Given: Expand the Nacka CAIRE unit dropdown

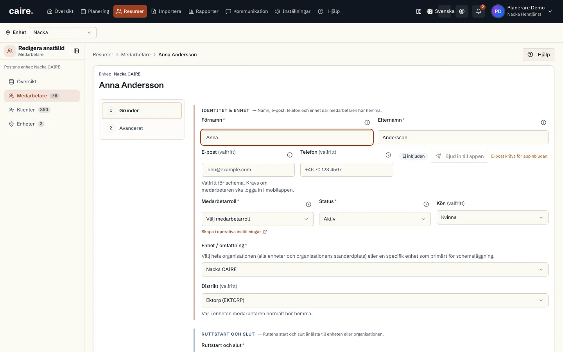Looking at the screenshot, I should (x=375, y=269).
